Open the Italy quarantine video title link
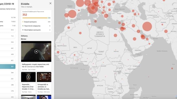This screenshot has width=177, height=99. point(36,65)
